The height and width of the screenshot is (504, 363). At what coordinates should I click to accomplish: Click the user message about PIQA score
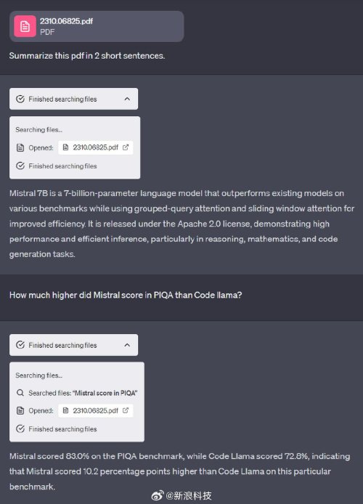[126, 295]
